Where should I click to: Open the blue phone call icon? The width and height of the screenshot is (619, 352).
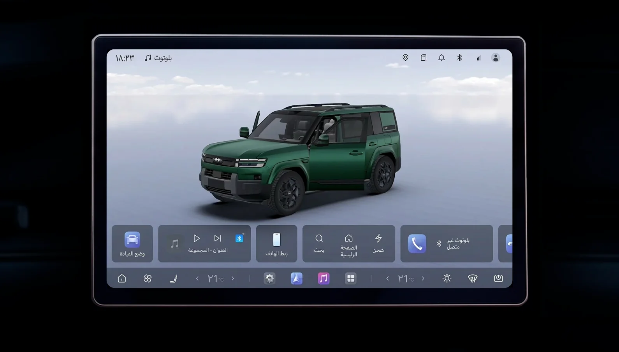(417, 243)
